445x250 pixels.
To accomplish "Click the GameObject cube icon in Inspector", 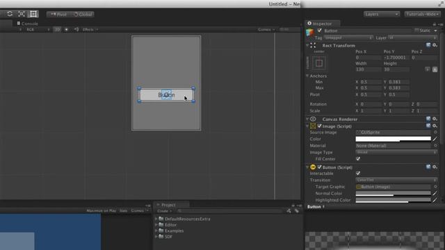I will [x=310, y=33].
